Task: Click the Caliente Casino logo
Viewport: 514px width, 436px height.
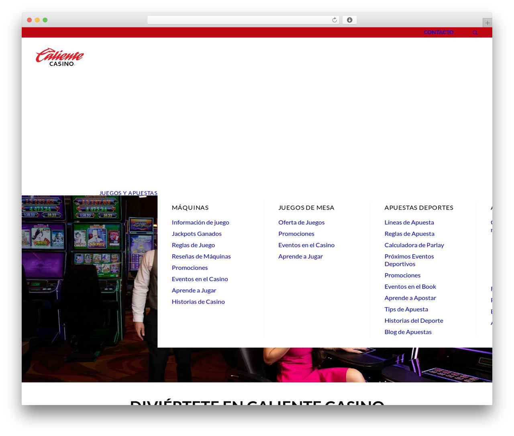Action: [59, 57]
